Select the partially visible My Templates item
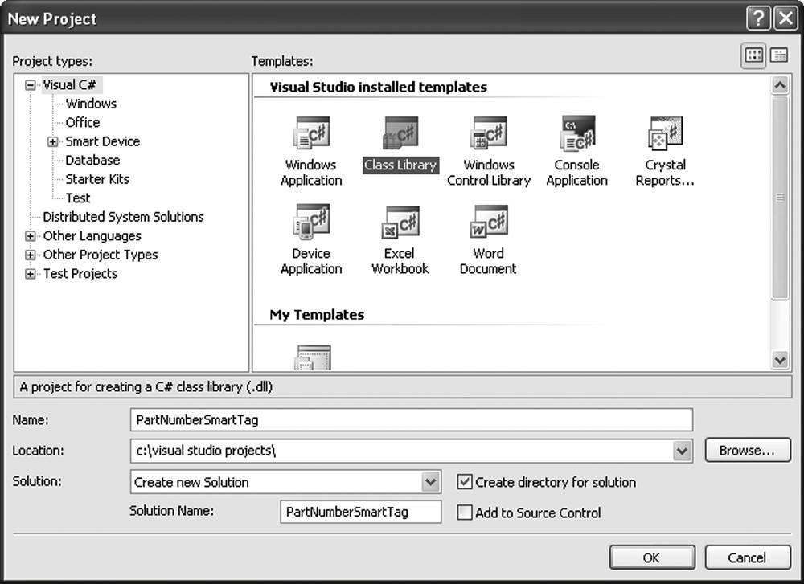The width and height of the screenshot is (804, 584). (313, 357)
